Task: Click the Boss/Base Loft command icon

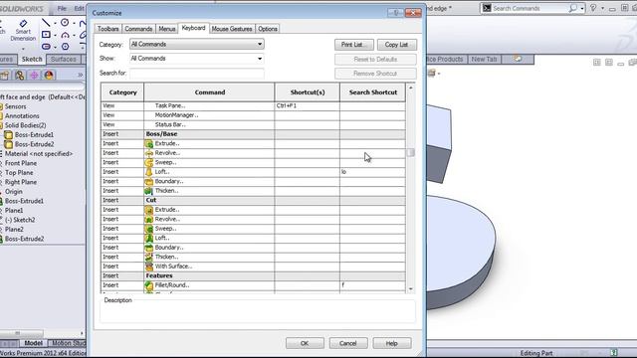Action: tap(149, 172)
